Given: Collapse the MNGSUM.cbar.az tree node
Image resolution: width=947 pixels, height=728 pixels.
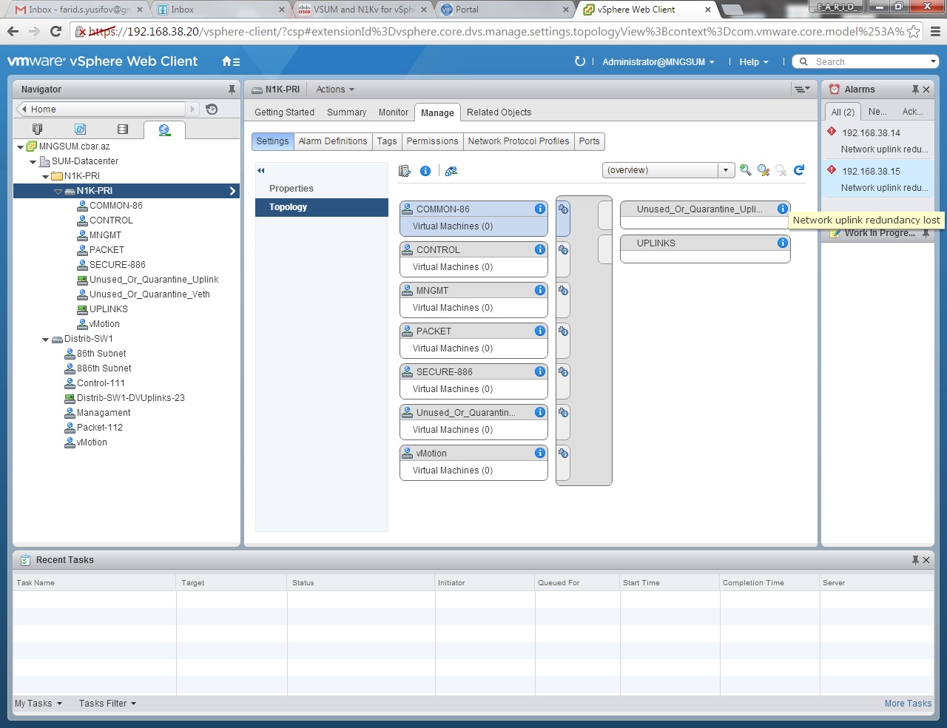Looking at the screenshot, I should tap(20, 147).
